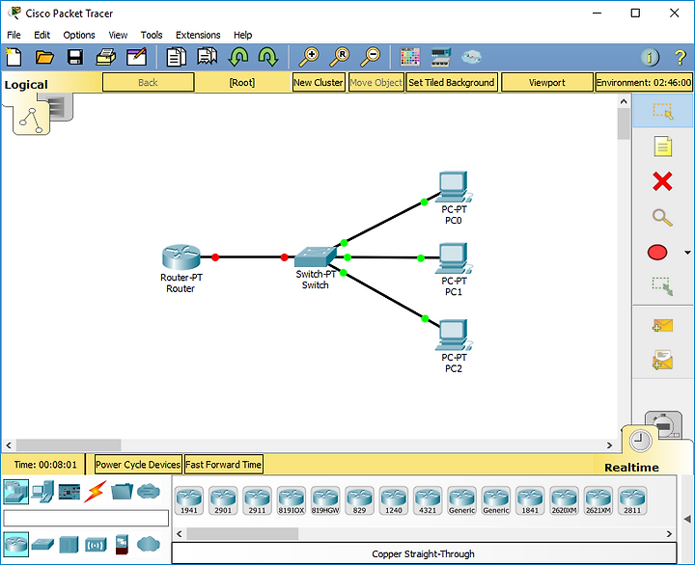The image size is (695, 565).
Task: Click the Add Complex PDU envelope
Action: pos(662,360)
